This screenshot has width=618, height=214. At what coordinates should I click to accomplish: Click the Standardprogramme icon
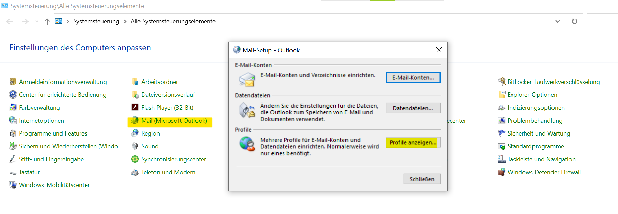point(502,146)
